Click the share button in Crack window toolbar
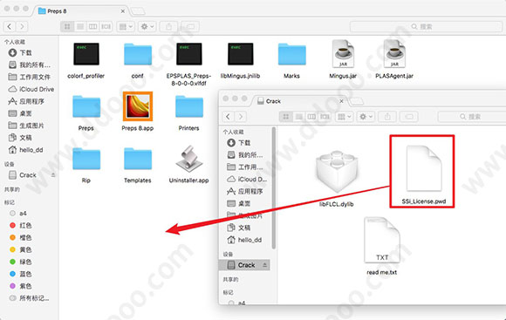The height and width of the screenshot is (320, 506). pyautogui.click(x=387, y=117)
